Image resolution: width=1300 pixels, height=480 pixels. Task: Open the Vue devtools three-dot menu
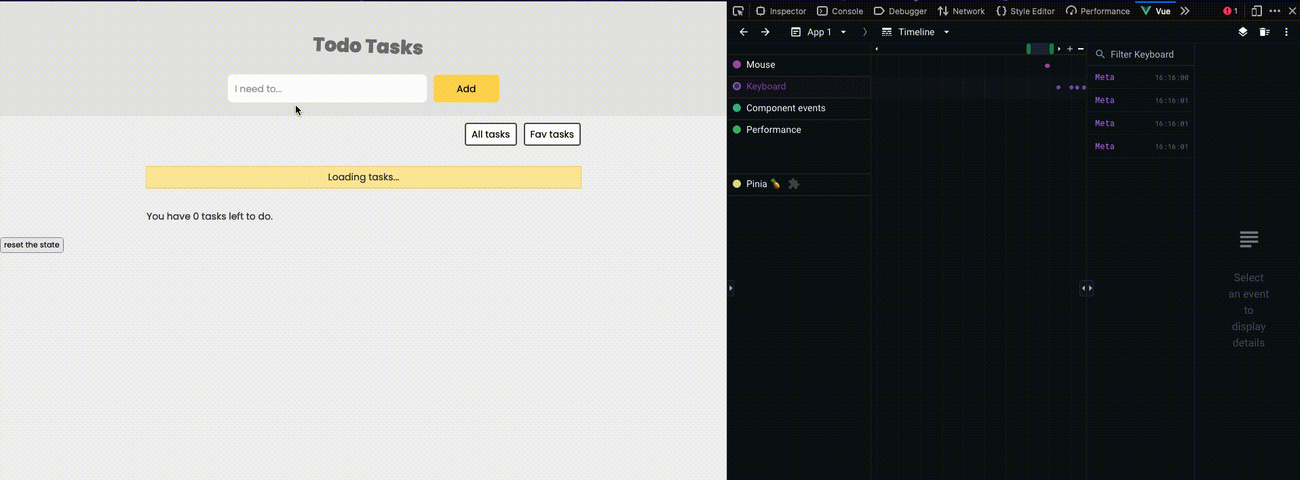[x=1286, y=32]
